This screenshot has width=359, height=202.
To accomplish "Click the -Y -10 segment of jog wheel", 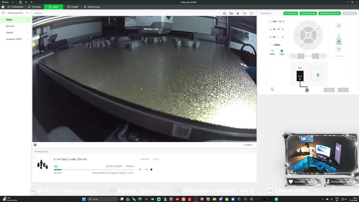I will pos(302,45).
